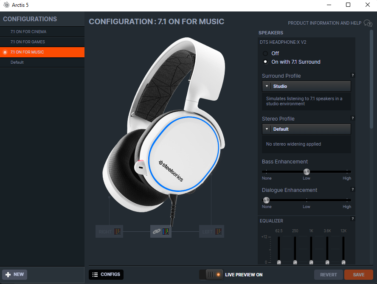Click the Equalizer help question mark
This screenshot has width=377, height=284.
(x=352, y=219)
